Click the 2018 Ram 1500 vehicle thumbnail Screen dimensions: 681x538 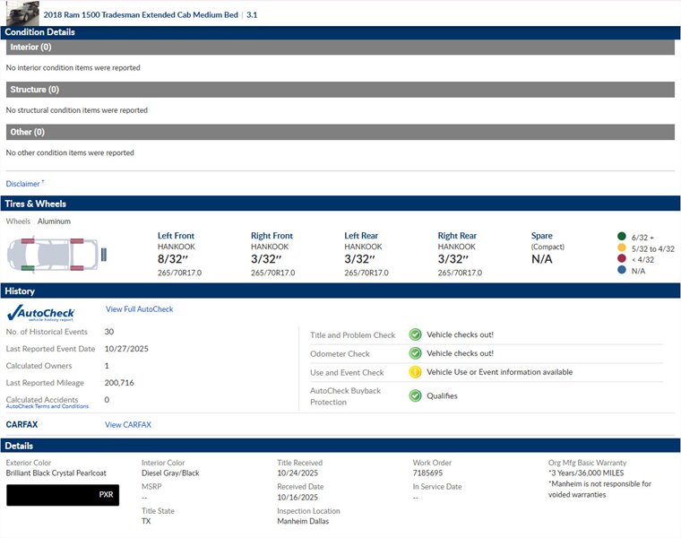point(22,13)
